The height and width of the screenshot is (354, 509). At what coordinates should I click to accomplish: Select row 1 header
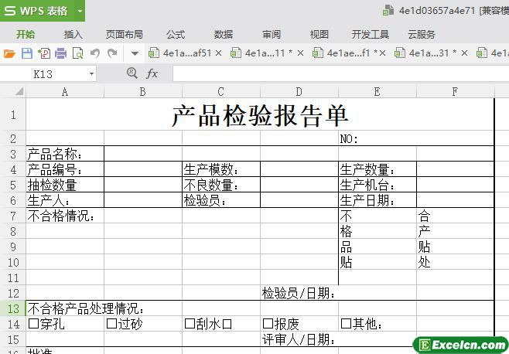click(x=13, y=114)
